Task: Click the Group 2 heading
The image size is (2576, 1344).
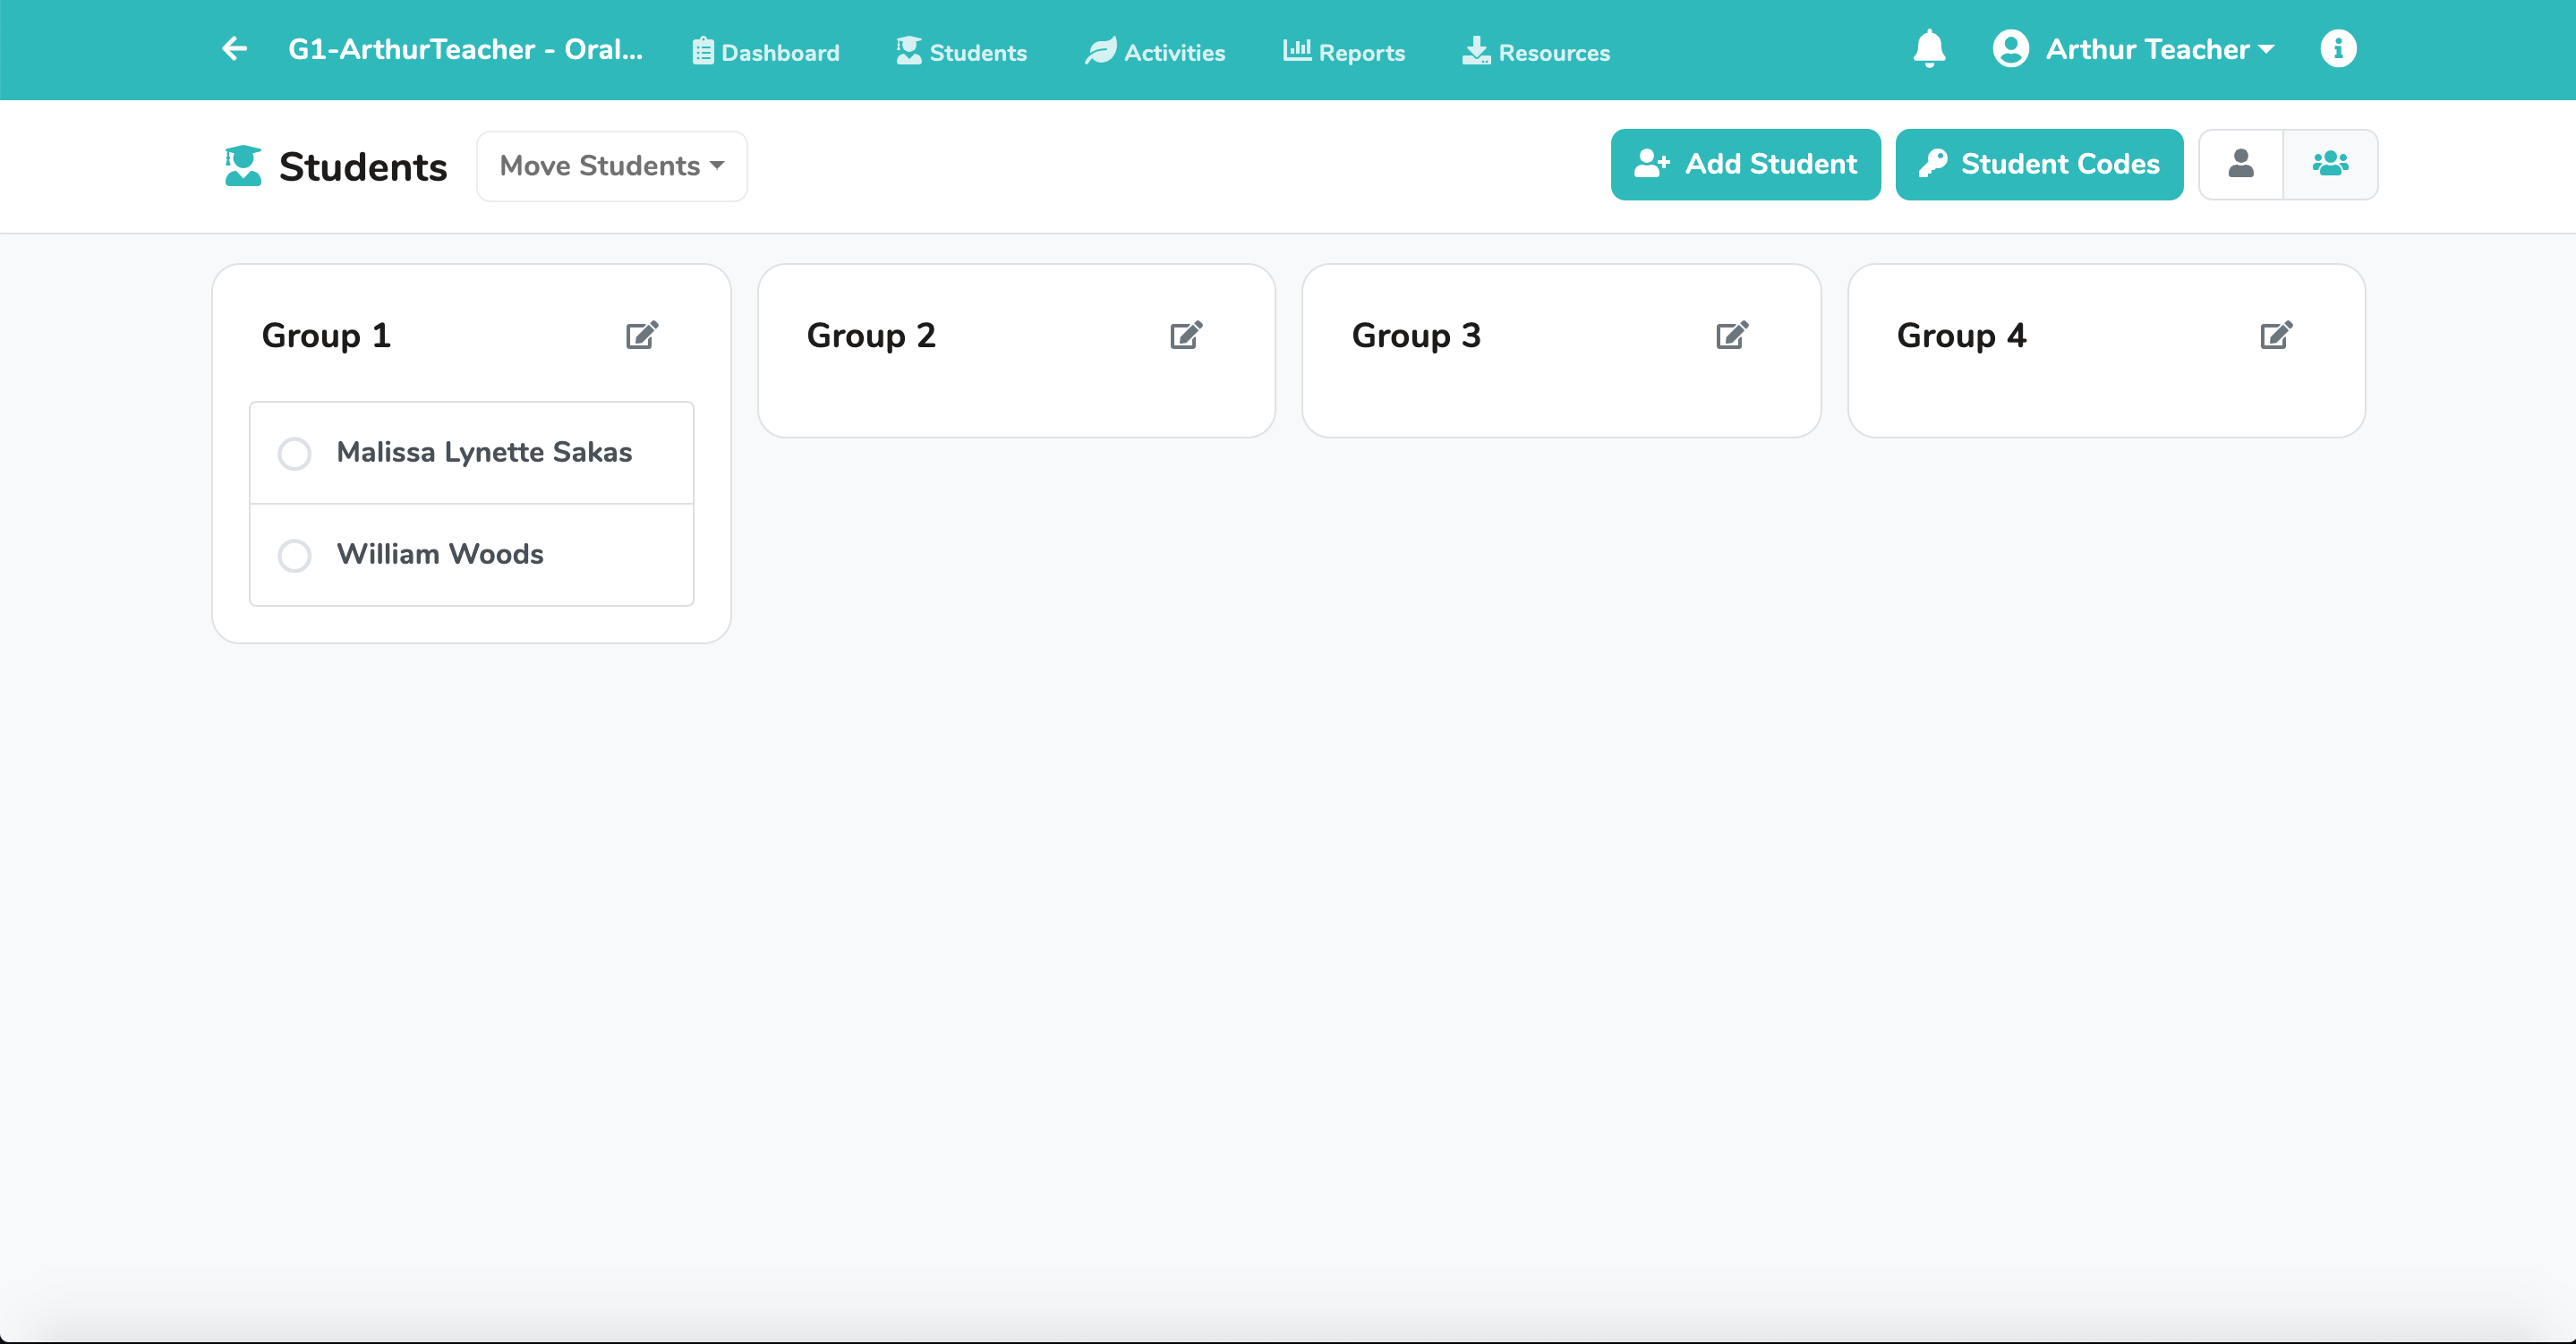Action: click(871, 335)
